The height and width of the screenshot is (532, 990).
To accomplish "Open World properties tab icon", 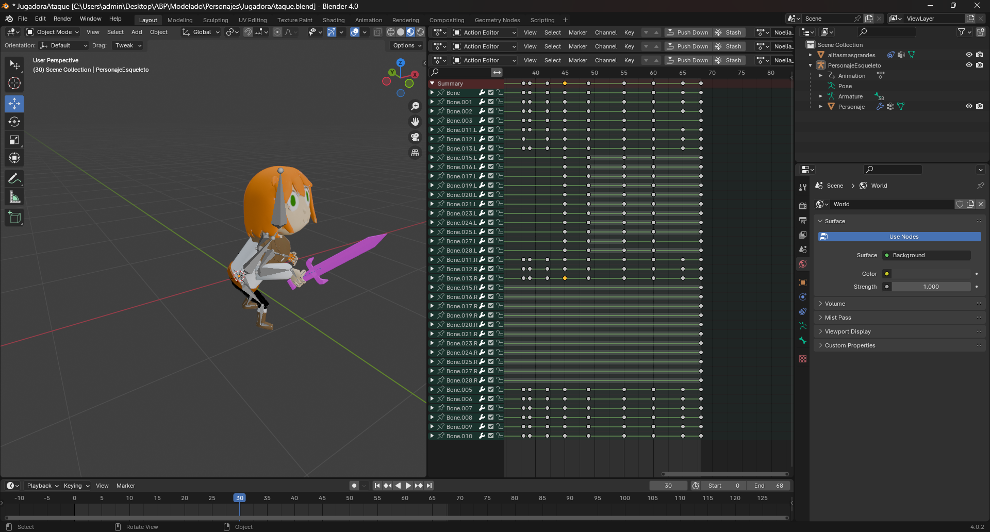I will [x=803, y=264].
